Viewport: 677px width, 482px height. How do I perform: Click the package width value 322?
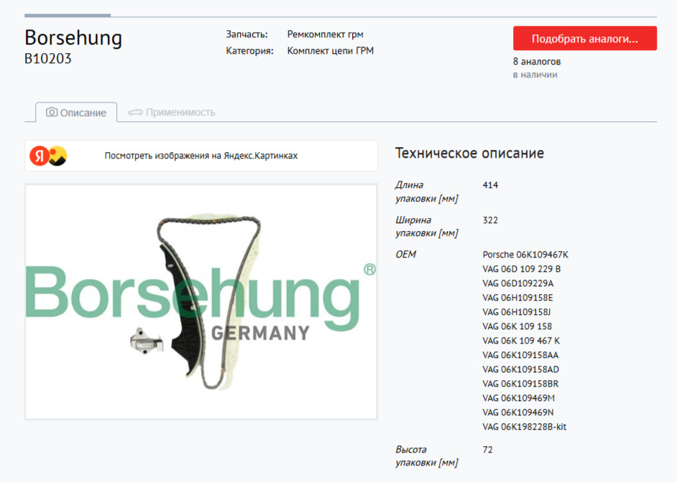coord(490,220)
